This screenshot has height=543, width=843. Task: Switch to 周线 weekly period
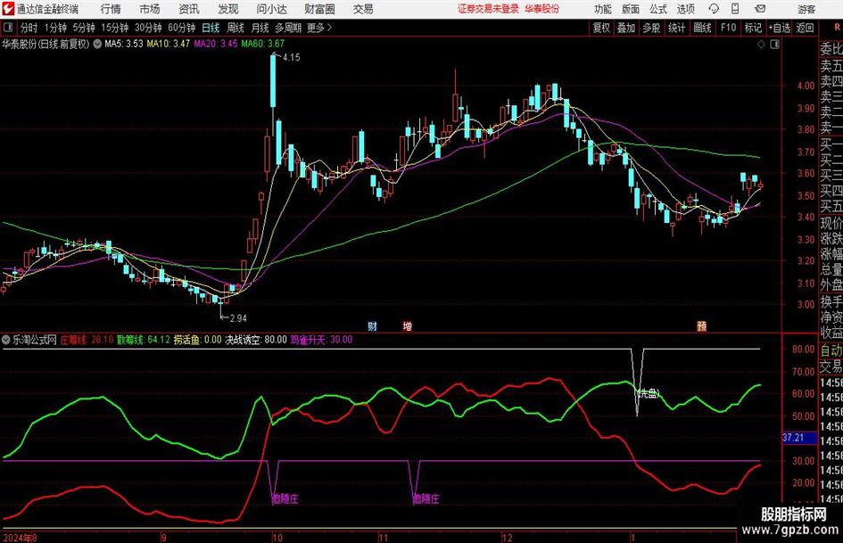tap(235, 28)
